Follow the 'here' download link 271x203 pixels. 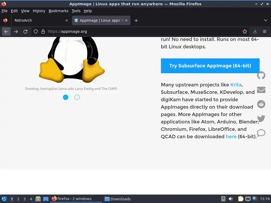tap(231, 137)
